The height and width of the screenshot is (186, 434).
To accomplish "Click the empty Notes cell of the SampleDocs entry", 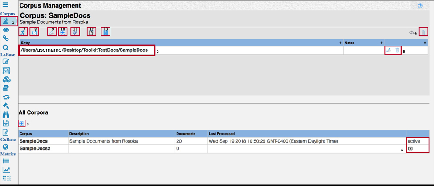I will tap(364, 50).
